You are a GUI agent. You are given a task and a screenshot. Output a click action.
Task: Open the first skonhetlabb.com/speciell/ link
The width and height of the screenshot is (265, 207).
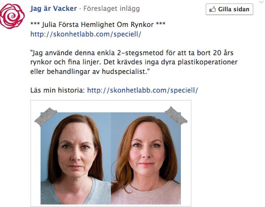click(x=86, y=34)
